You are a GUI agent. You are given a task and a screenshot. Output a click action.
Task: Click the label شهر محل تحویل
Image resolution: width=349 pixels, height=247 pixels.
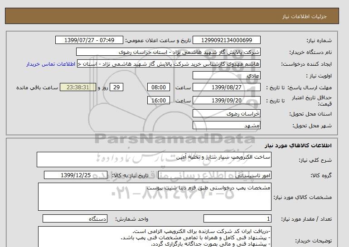pyautogui.click(x=312, y=126)
